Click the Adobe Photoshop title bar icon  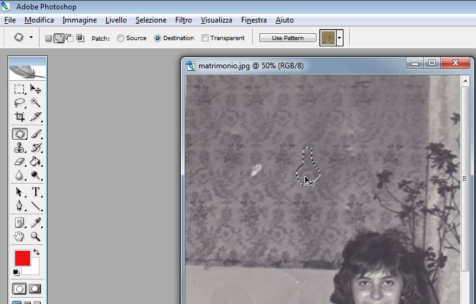[6, 6]
